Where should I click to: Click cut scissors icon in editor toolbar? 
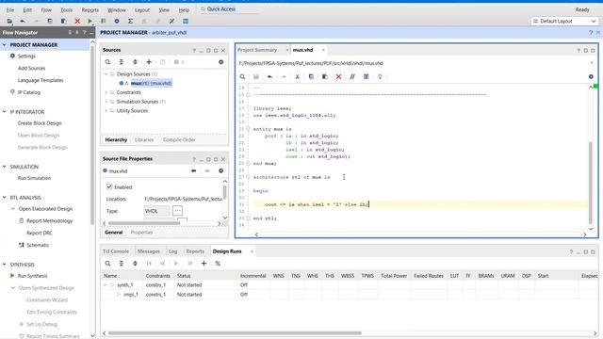pos(298,76)
